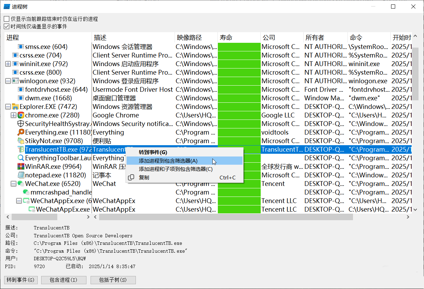Click the TranslucentTB.exe icon
The image size is (424, 289).
21,149
